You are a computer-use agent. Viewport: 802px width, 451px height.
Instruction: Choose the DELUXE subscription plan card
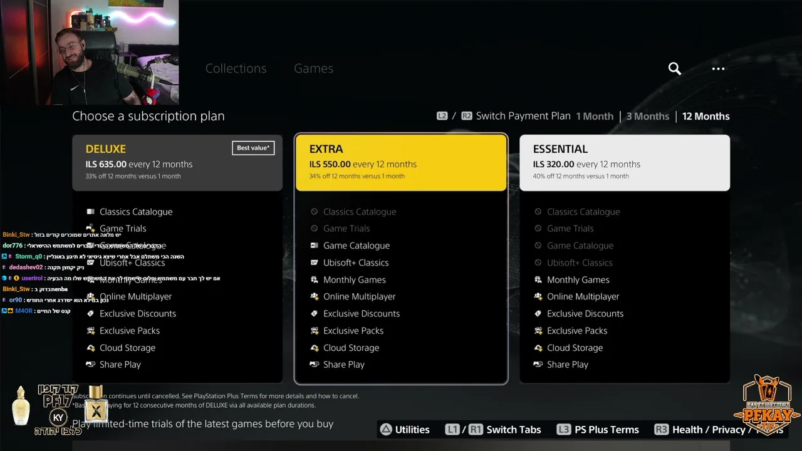click(x=177, y=162)
